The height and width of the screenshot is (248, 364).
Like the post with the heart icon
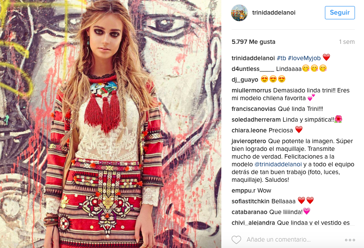point(236,240)
